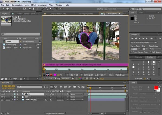Select the Pen tool
The height and width of the screenshot is (115, 162).
tap(33, 9)
